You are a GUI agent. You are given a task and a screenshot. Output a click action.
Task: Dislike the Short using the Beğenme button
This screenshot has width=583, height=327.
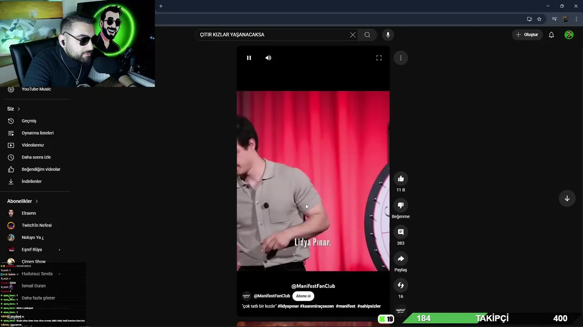pyautogui.click(x=401, y=205)
